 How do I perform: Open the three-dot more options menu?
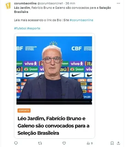(x=118, y=3)
